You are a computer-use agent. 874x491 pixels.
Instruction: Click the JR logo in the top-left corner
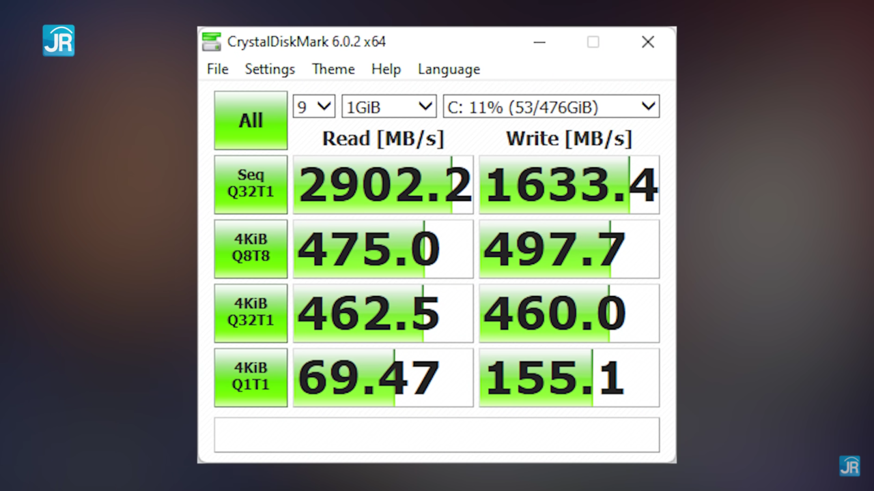tap(59, 41)
